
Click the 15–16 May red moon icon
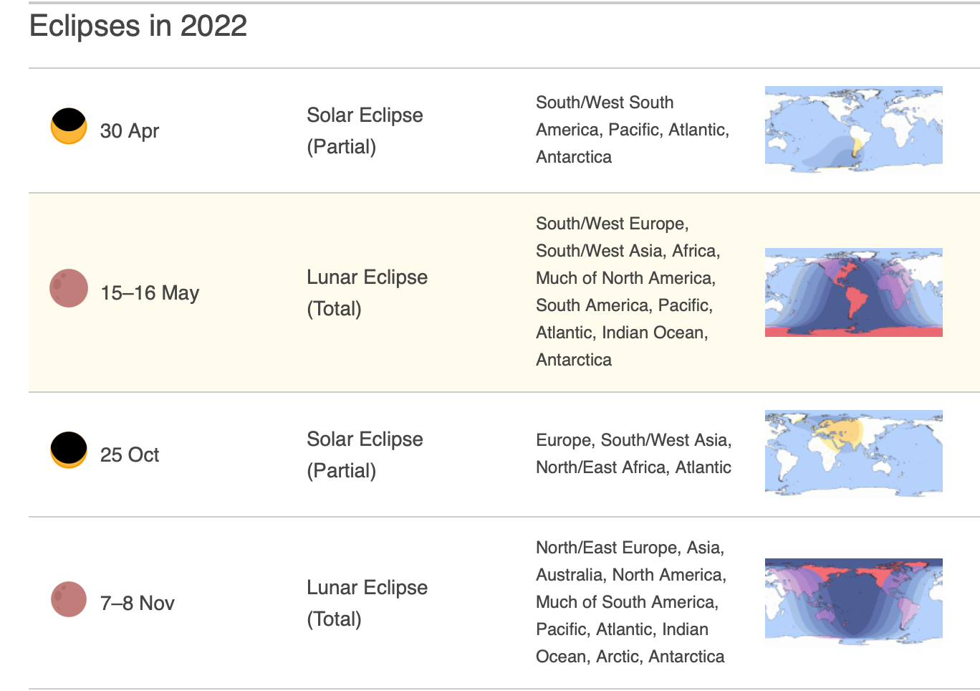[69, 288]
